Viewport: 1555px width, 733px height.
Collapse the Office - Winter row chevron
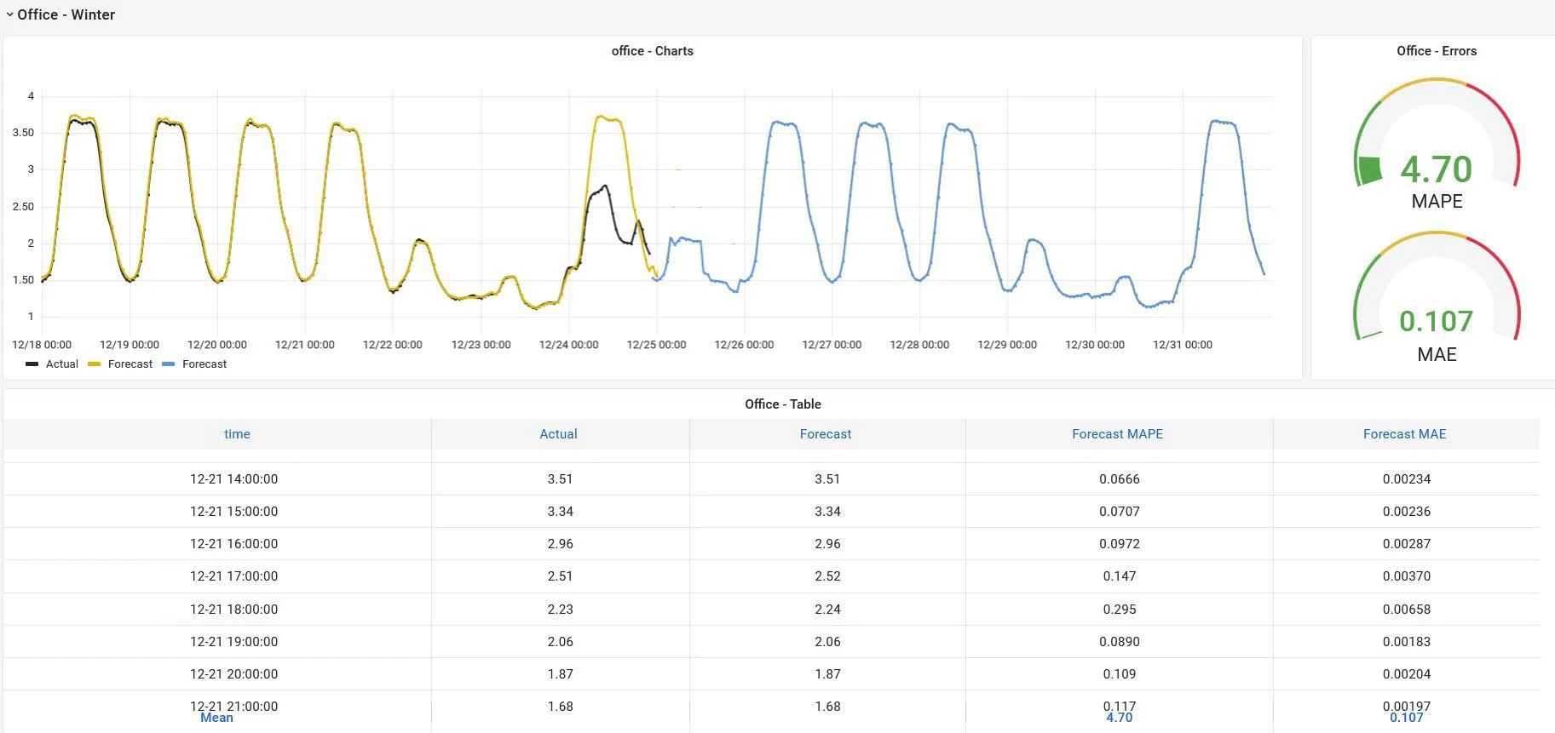[10, 14]
